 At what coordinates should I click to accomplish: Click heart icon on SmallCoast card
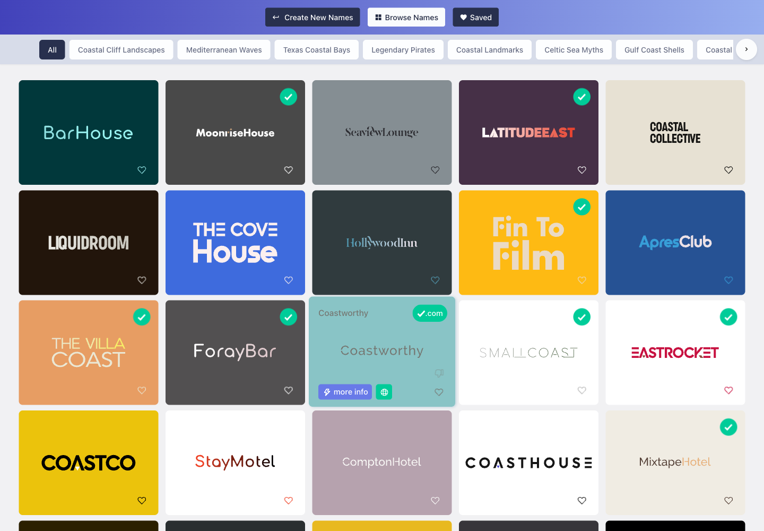pyautogui.click(x=582, y=390)
